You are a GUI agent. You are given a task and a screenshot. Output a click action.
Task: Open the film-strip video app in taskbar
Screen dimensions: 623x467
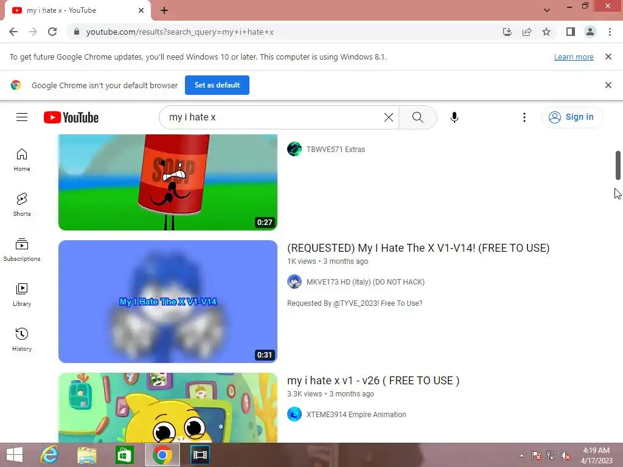coord(200,455)
